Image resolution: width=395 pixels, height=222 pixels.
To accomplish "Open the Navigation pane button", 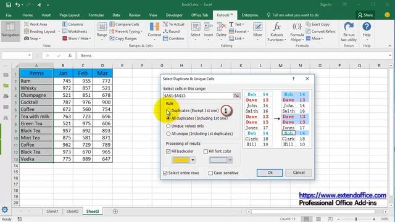I will (10, 31).
